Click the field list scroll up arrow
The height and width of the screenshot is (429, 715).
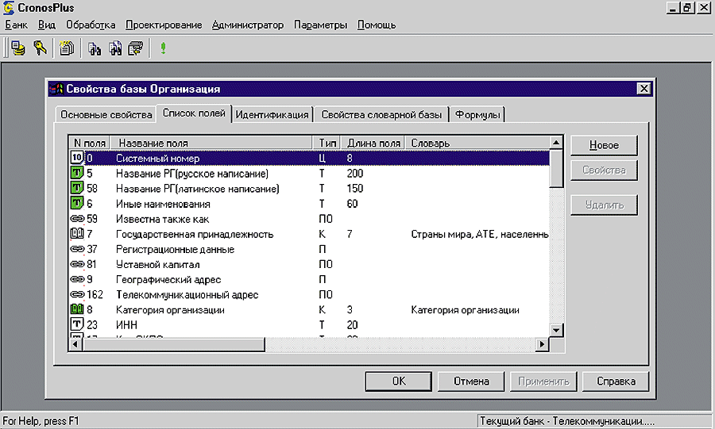click(556, 143)
